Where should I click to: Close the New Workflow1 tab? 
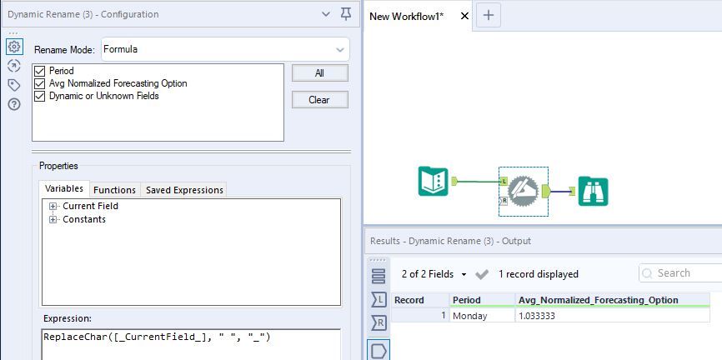(464, 16)
